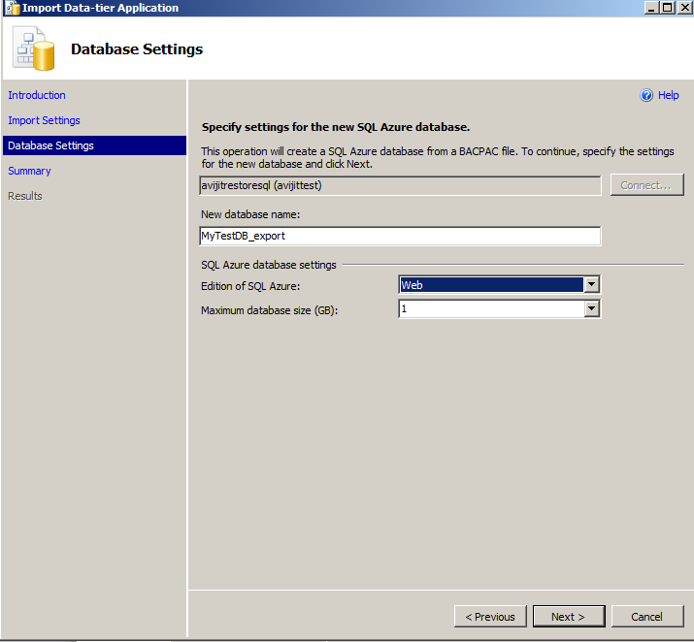Maximize the import wizard window
This screenshot has width=694, height=642.
point(666,8)
